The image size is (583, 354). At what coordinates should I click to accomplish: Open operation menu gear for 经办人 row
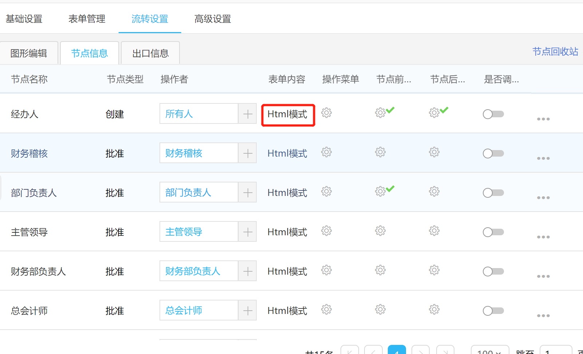(326, 113)
